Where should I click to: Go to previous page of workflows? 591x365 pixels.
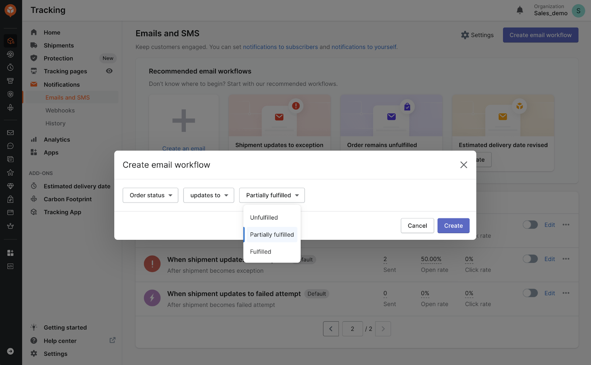click(x=331, y=329)
